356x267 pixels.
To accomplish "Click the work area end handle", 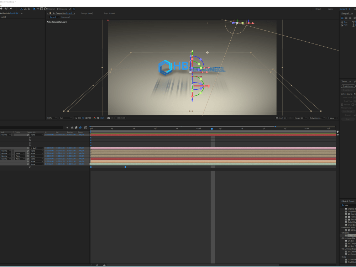I will [x=275, y=126].
